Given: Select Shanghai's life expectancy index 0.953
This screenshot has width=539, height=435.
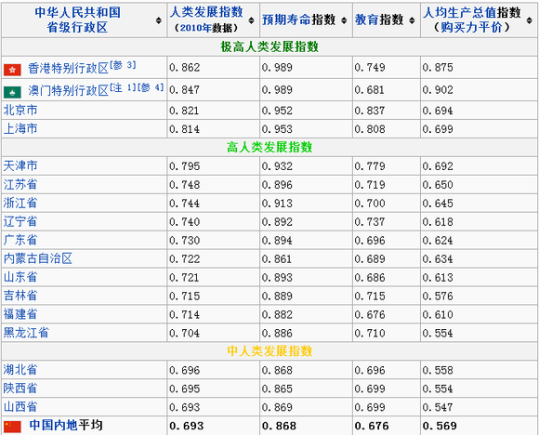Looking at the screenshot, I should coord(277,129).
